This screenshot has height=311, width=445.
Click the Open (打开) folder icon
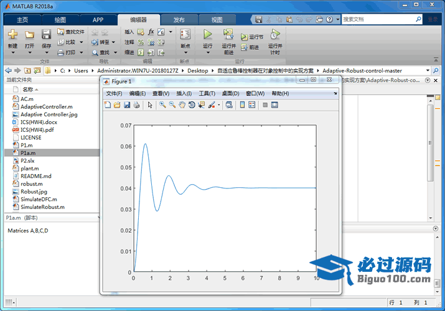[x=29, y=35]
